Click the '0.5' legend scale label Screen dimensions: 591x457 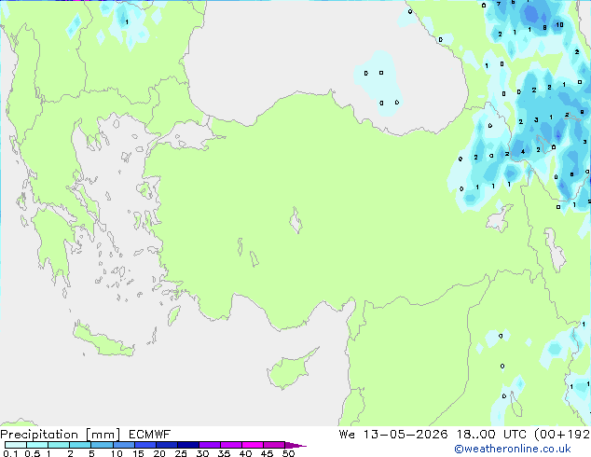[32, 453]
